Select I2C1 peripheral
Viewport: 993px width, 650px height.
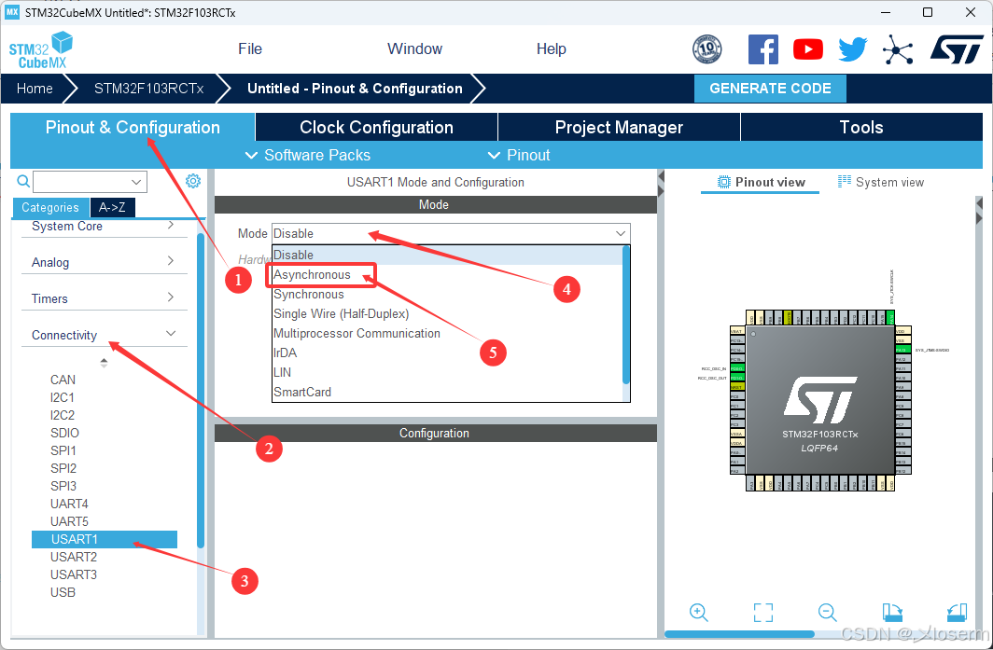point(62,397)
